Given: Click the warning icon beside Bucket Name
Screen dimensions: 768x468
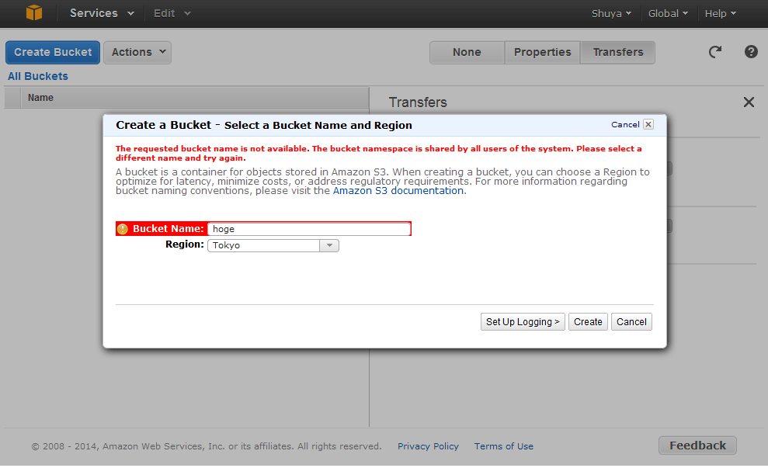Looking at the screenshot, I should click(x=123, y=229).
